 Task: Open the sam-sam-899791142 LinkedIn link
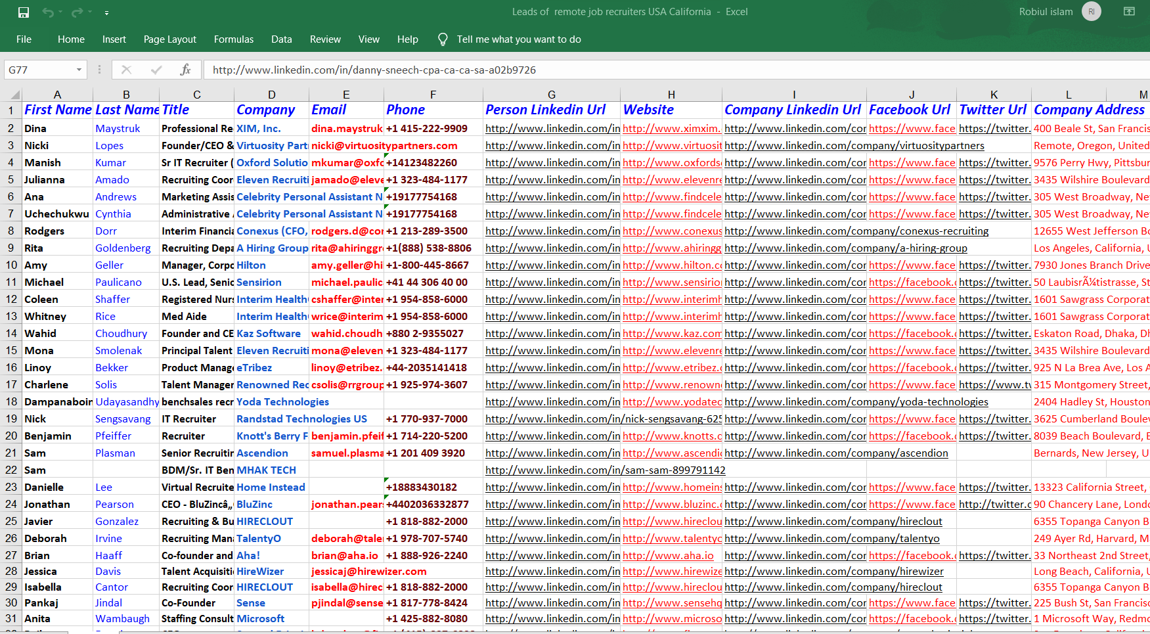[x=605, y=470]
